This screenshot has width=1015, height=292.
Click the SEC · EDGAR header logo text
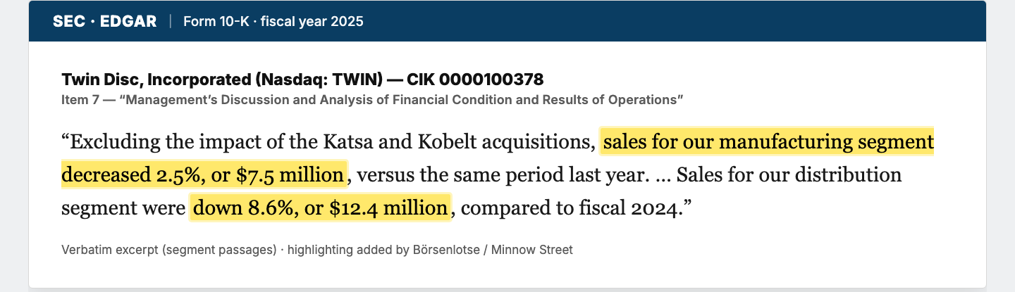[104, 21]
